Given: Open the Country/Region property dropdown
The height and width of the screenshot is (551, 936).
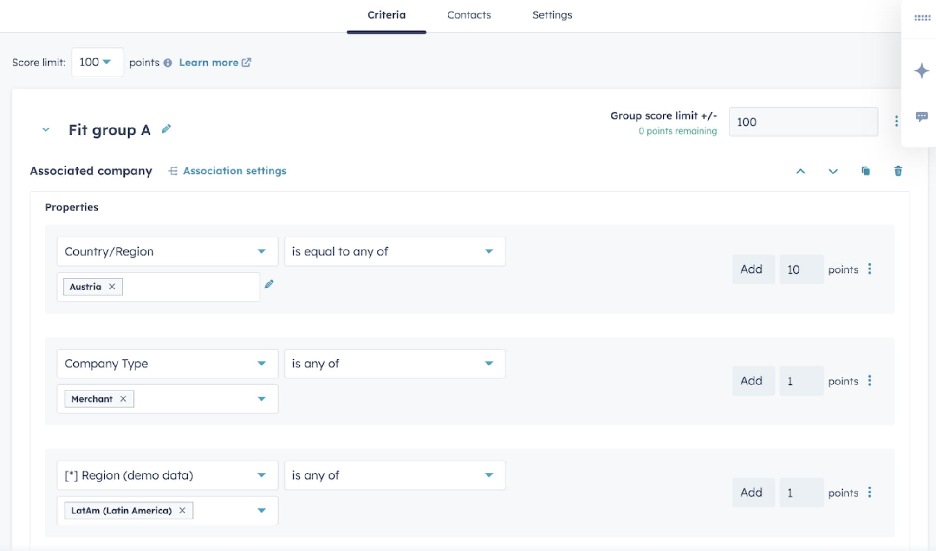Looking at the screenshot, I should pyautogui.click(x=167, y=251).
